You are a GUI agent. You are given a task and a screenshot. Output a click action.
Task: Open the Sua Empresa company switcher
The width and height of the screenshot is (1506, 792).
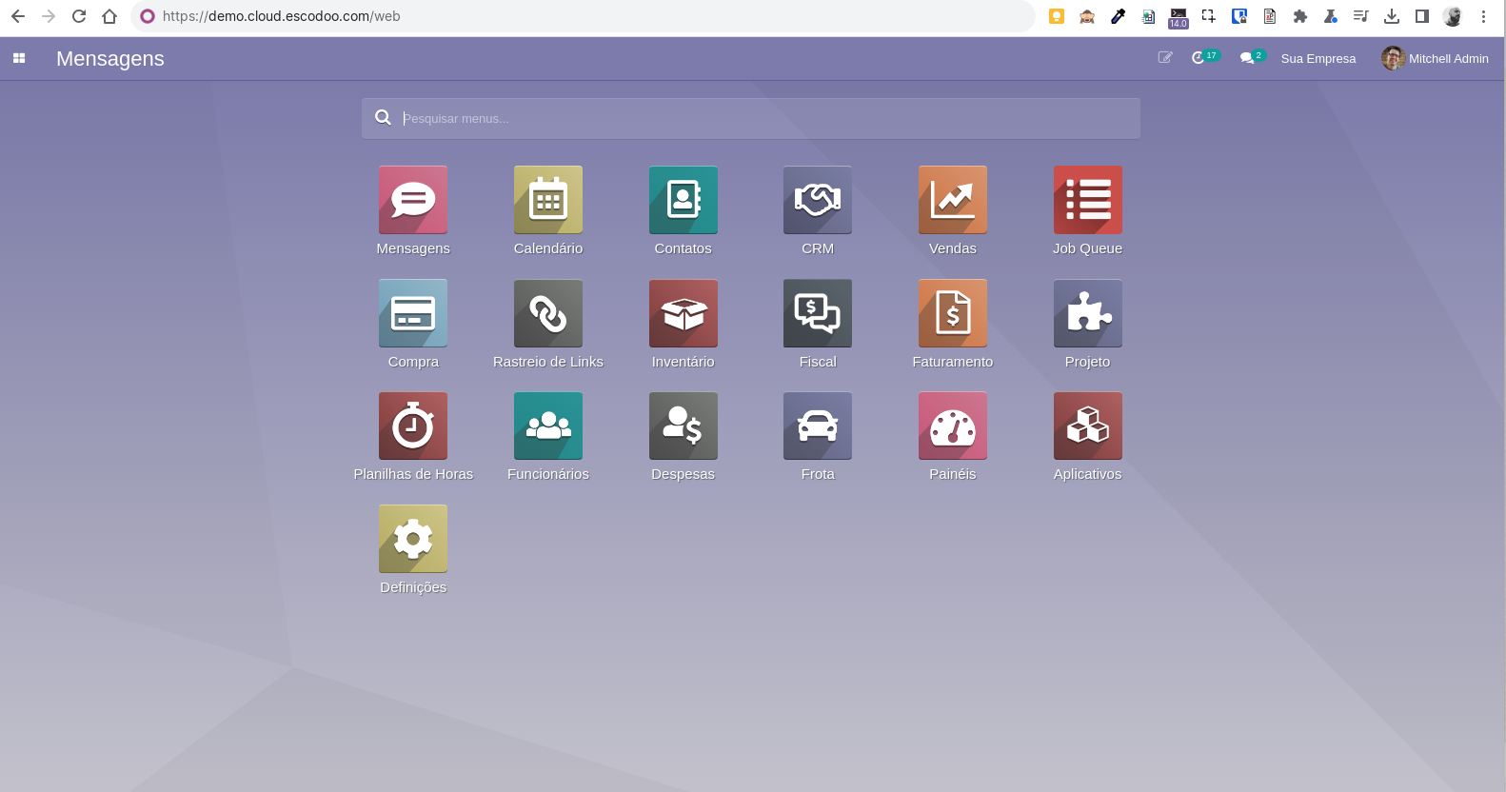(x=1318, y=59)
